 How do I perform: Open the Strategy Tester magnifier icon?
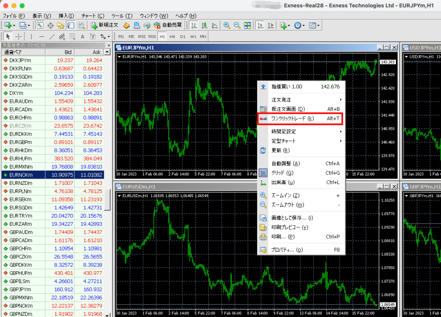pyautogui.click(x=81, y=25)
